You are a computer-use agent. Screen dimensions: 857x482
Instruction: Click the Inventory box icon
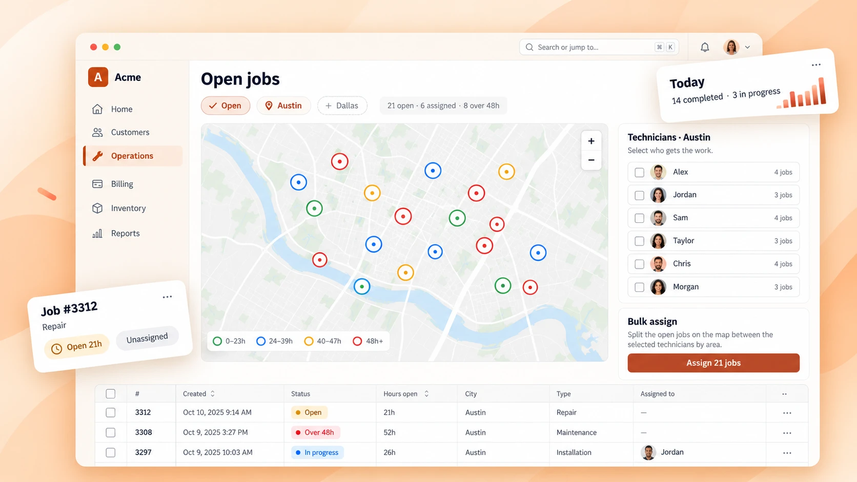(97, 208)
